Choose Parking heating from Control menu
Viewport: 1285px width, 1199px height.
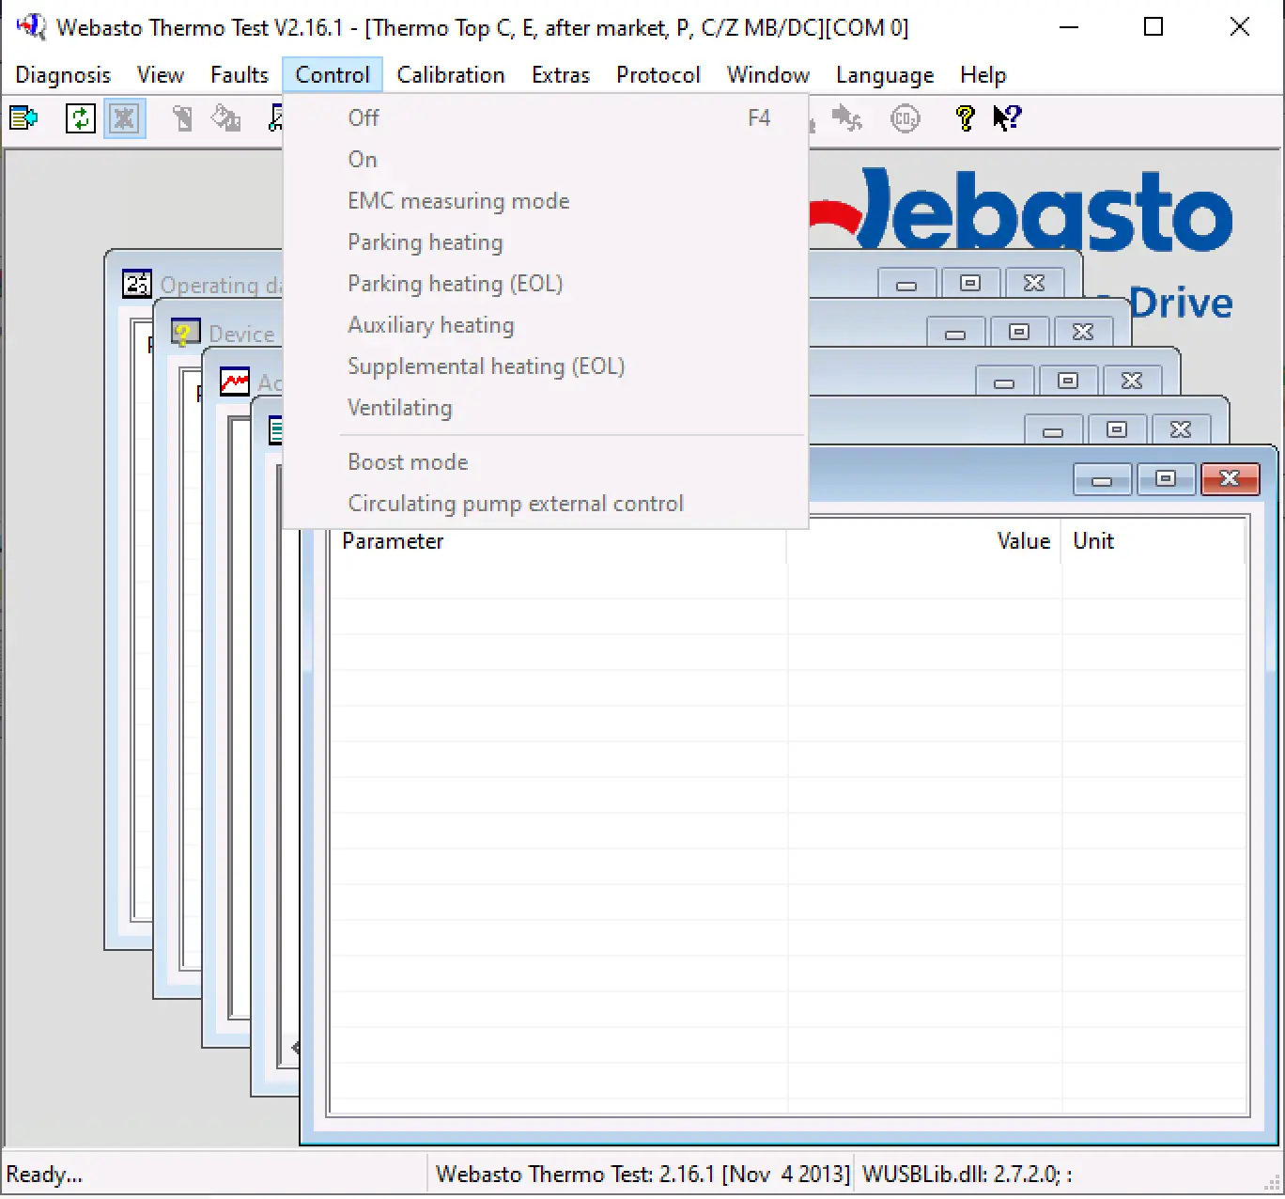point(426,242)
